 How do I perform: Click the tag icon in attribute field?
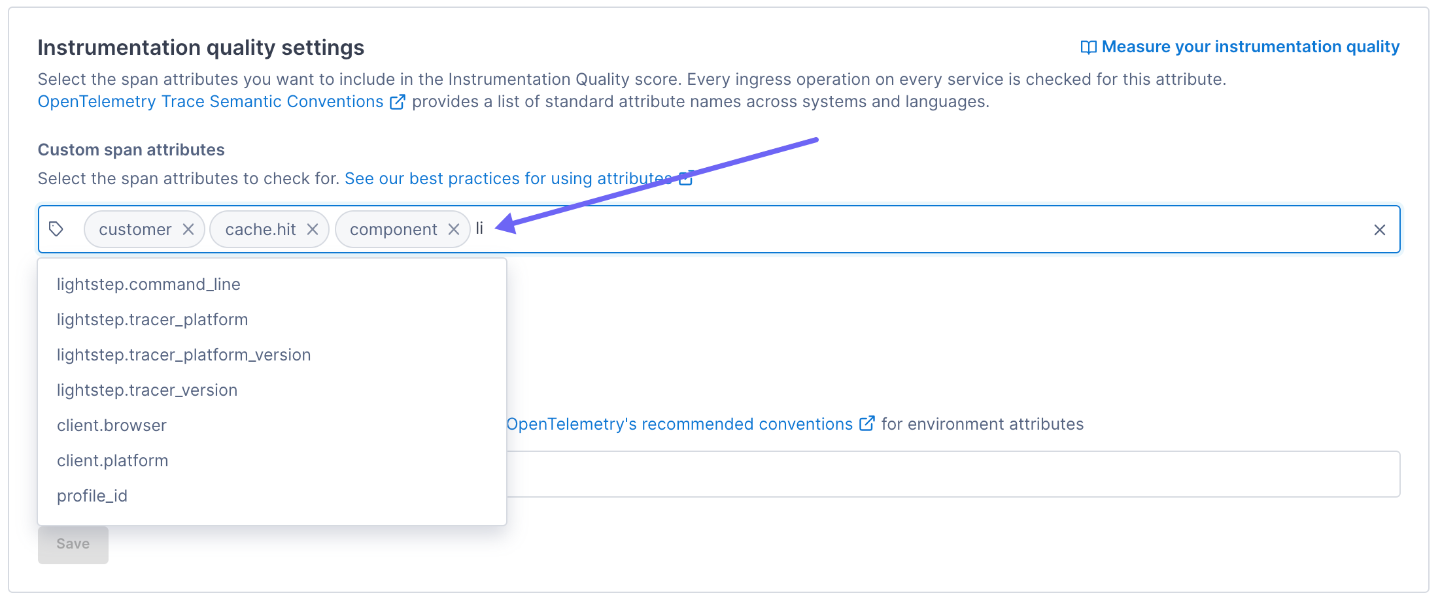(x=56, y=229)
